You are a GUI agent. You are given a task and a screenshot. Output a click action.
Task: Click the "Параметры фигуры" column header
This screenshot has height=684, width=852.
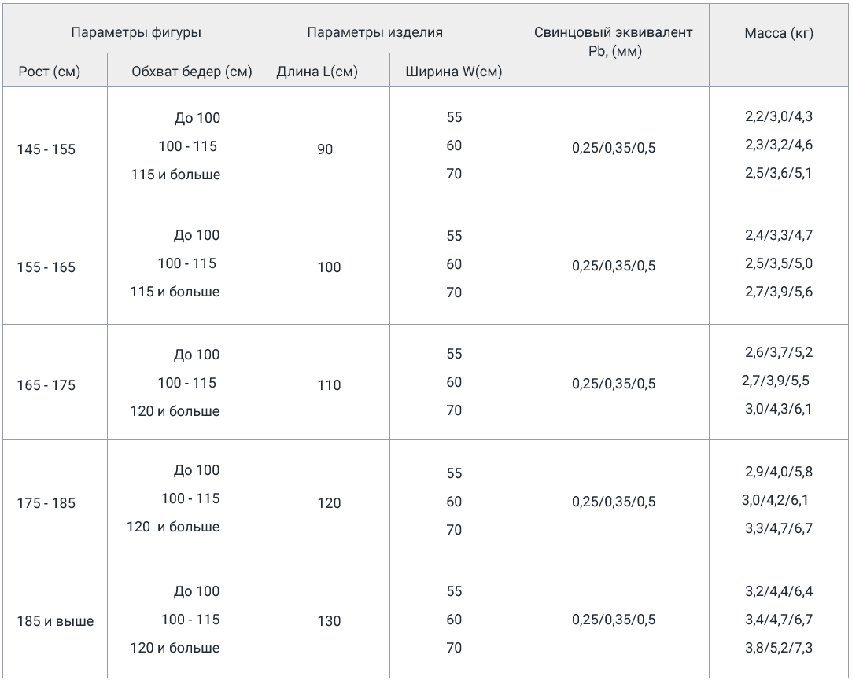tap(135, 33)
